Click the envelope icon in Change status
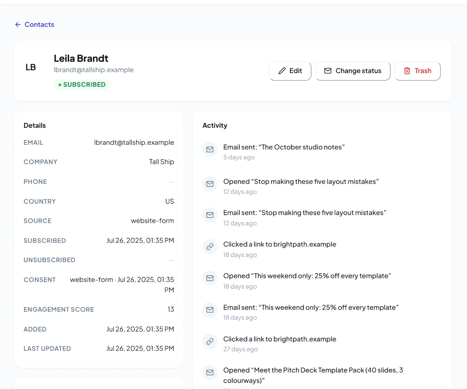This screenshot has width=467, height=389. [x=328, y=71]
